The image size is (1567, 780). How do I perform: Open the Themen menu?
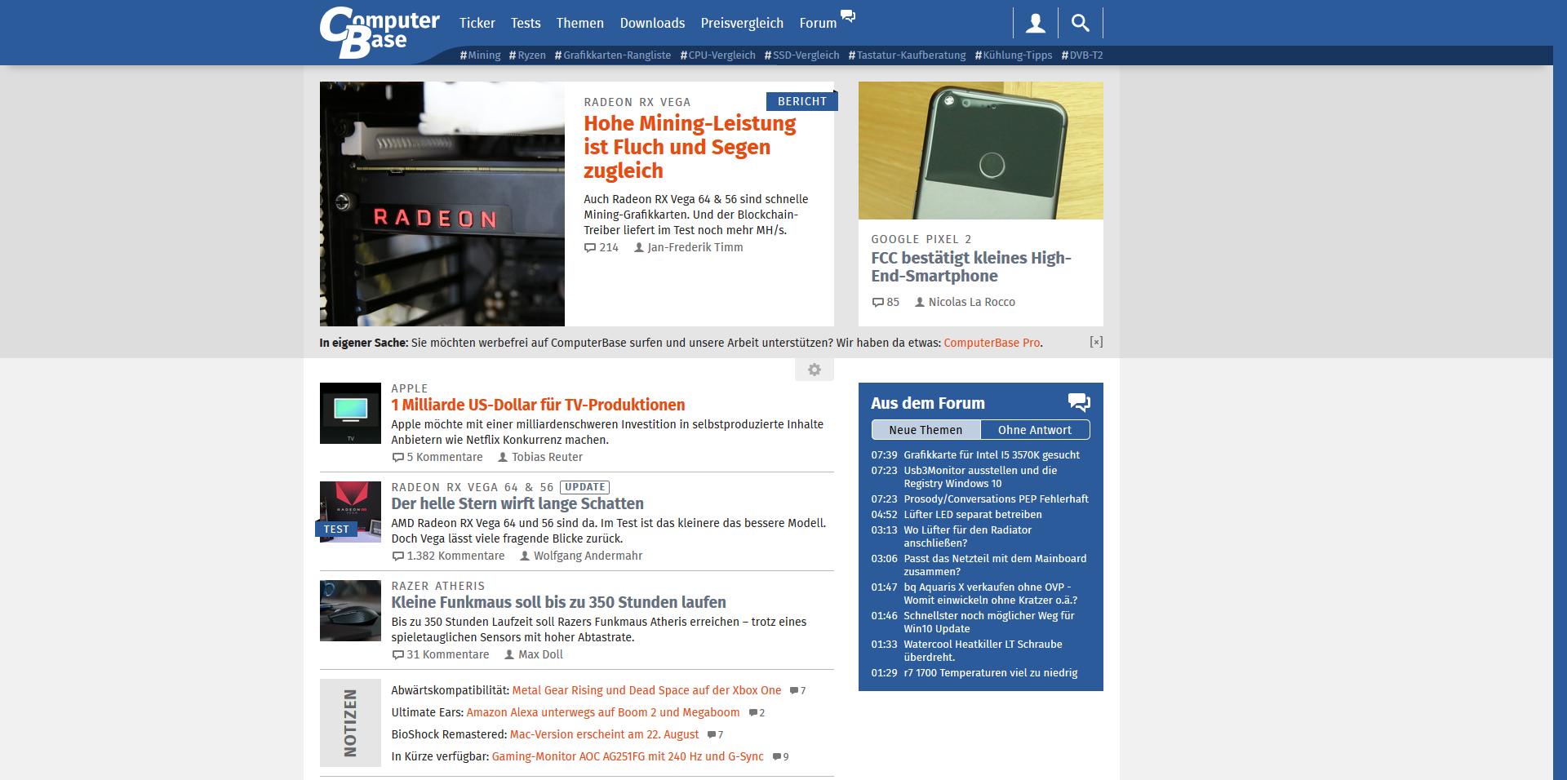(580, 23)
